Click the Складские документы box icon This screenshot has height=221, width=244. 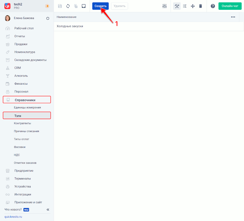8,60
